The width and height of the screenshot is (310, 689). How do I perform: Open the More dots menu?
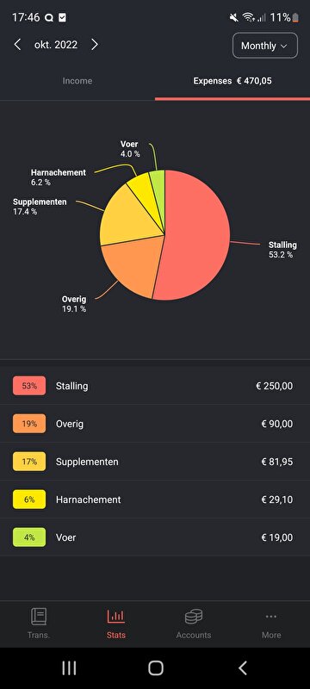(271, 617)
